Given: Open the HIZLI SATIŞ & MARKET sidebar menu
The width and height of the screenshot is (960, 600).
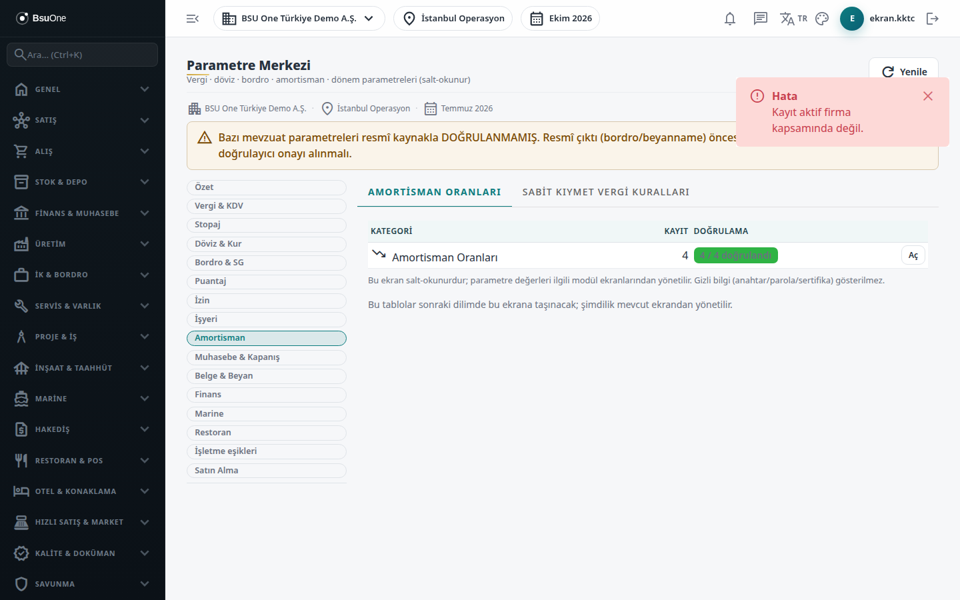Looking at the screenshot, I should (x=83, y=522).
